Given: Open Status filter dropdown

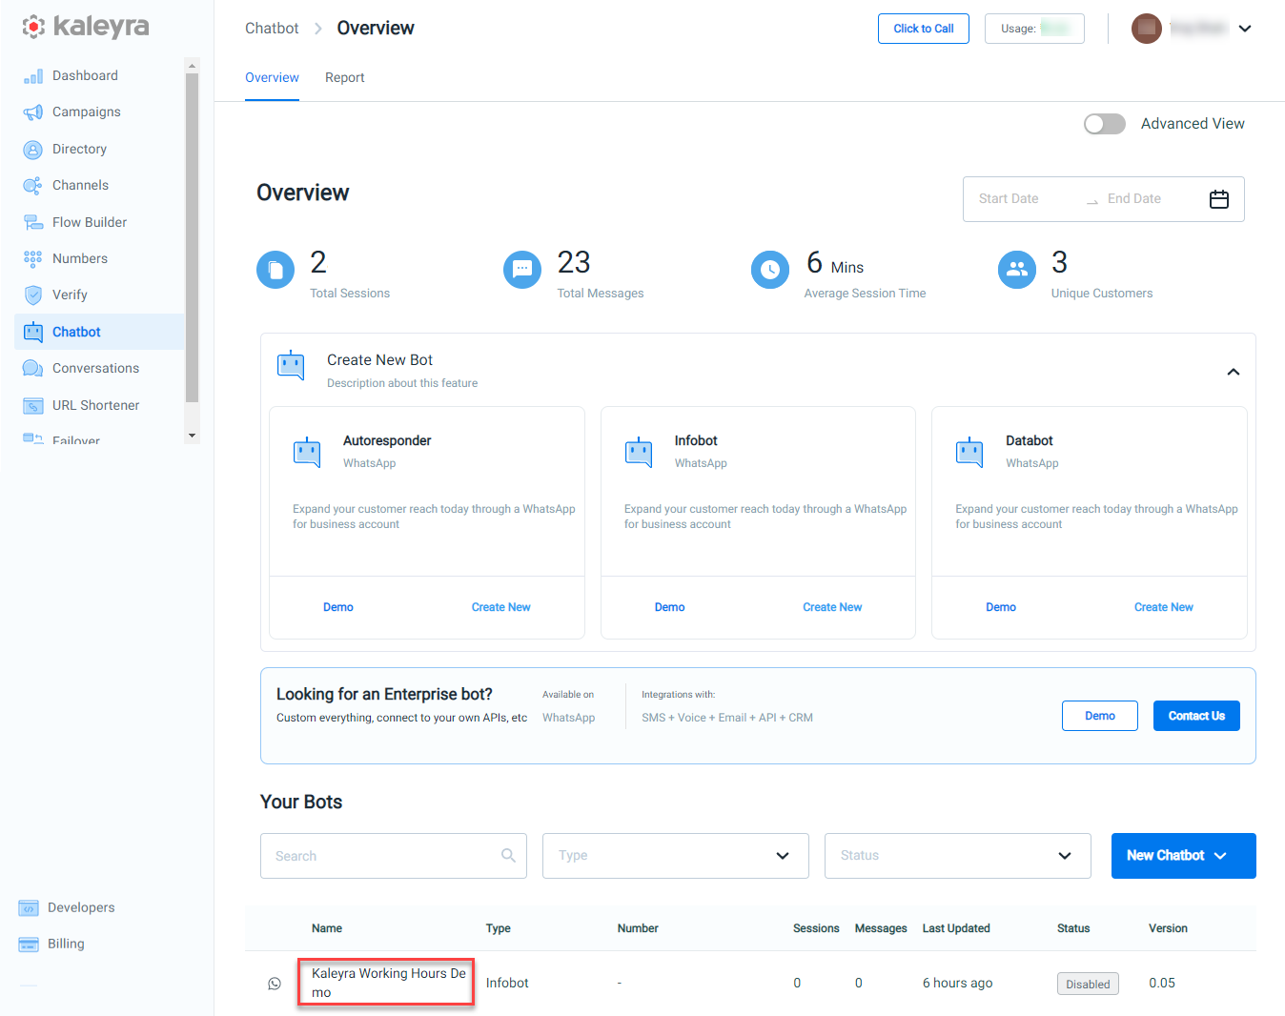Looking at the screenshot, I should [958, 856].
